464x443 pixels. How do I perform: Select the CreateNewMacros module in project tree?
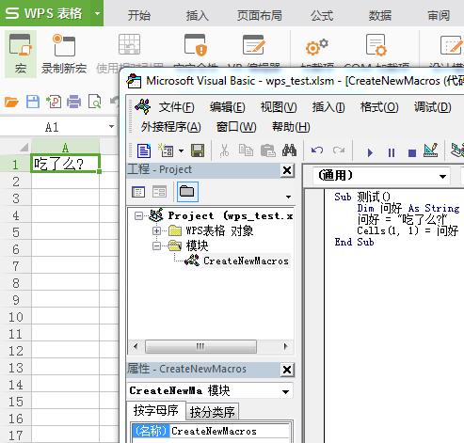(x=246, y=261)
